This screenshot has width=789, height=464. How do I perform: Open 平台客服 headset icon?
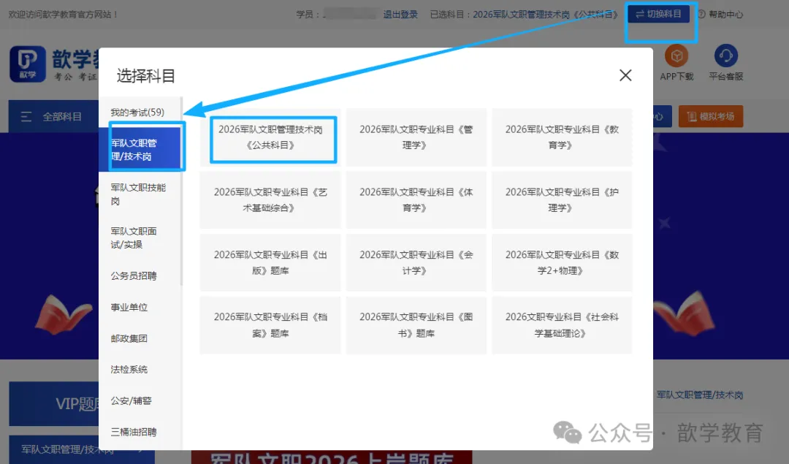[x=725, y=57]
